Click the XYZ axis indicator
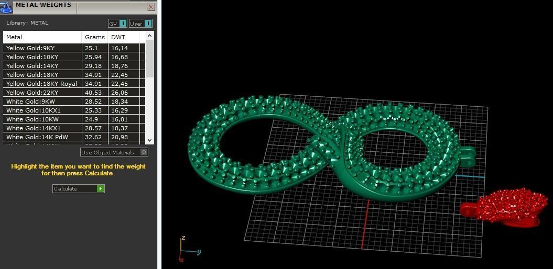The height and width of the screenshot is (269, 553). [189, 249]
